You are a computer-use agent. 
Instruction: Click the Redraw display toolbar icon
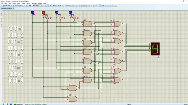click(46, 6)
